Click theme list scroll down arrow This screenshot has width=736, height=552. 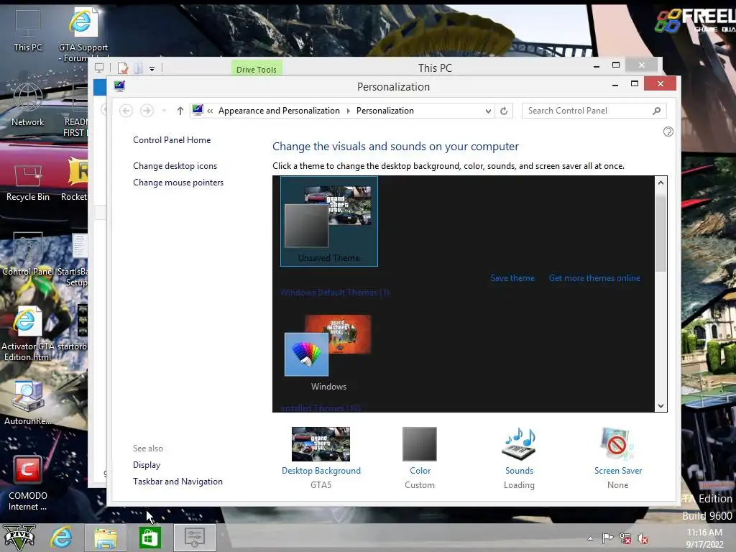click(x=661, y=406)
